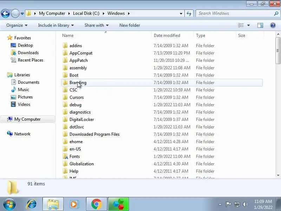The width and height of the screenshot is (281, 211).
Task: Select the Help folder name
Action: (74, 171)
